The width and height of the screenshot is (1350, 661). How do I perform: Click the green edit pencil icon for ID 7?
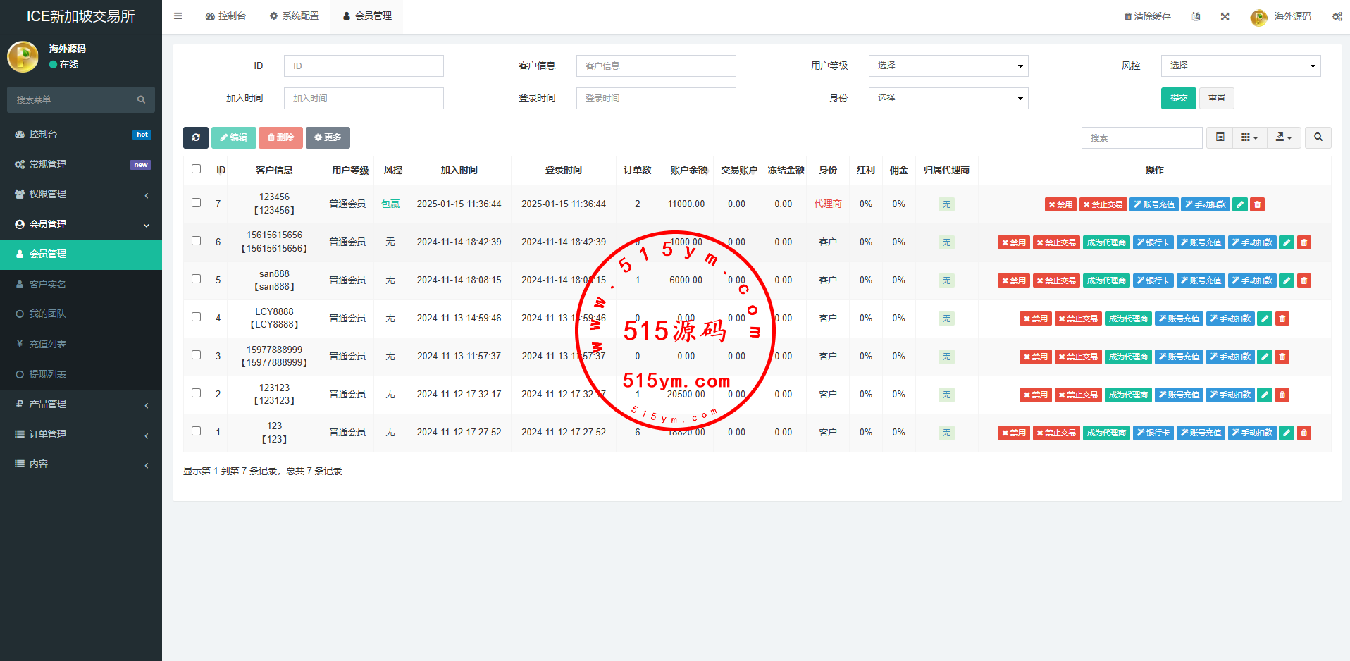1240,204
